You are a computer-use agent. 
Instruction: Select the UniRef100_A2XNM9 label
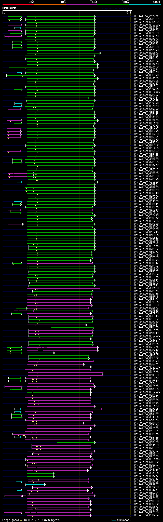tap(146, 67)
